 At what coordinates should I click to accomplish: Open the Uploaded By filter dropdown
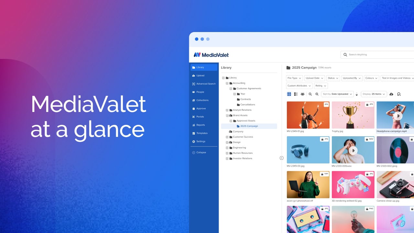click(x=352, y=78)
